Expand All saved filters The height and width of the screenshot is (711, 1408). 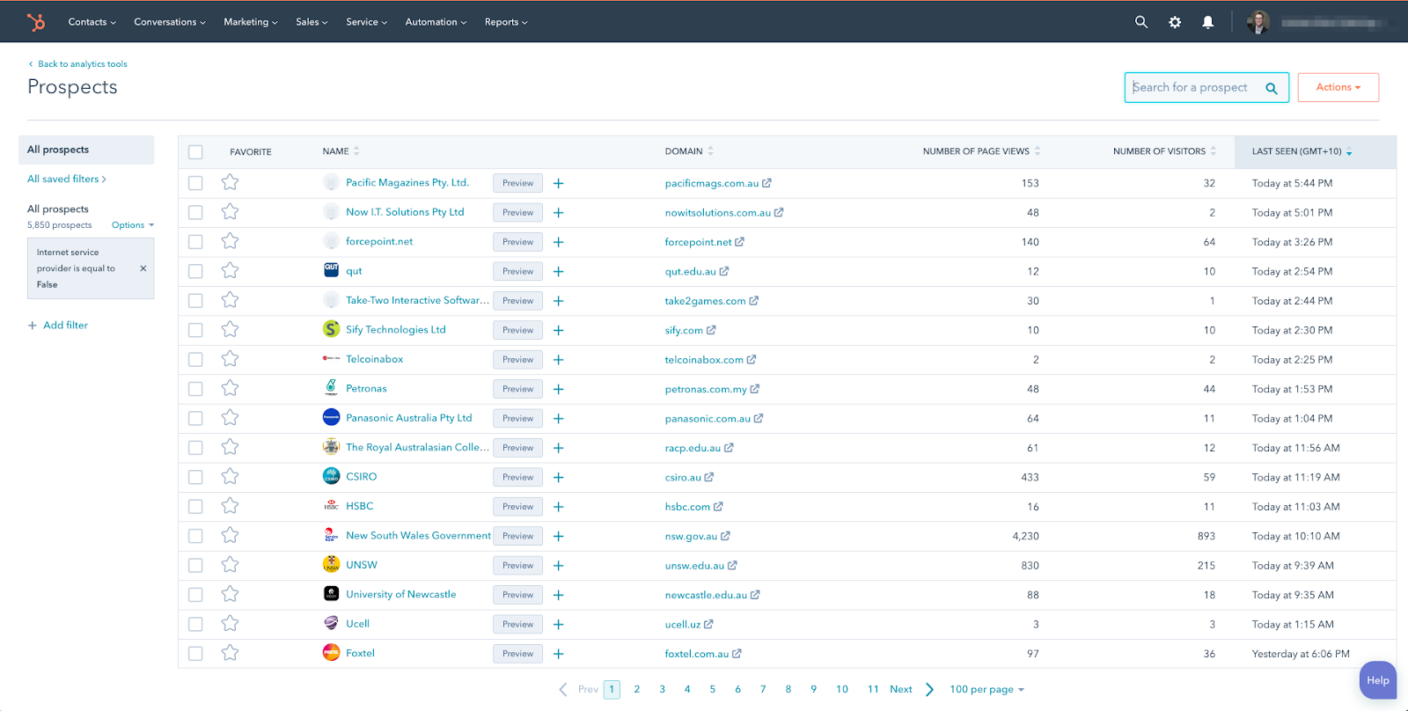[67, 179]
